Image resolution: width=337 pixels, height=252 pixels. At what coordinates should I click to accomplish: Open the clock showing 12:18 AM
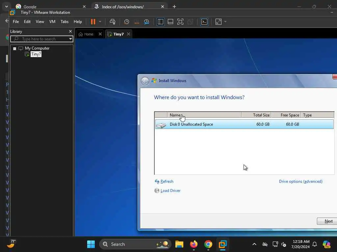[301, 244]
